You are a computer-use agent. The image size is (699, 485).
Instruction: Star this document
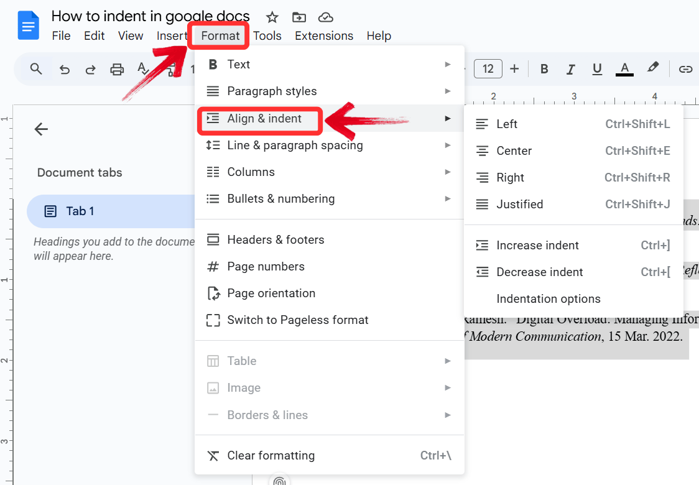click(271, 17)
